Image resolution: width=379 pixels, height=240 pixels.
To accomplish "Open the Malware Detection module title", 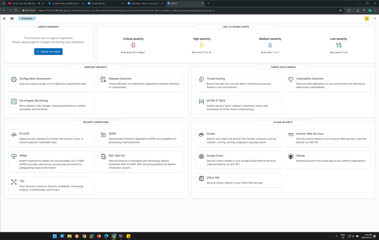I will coord(120,79).
